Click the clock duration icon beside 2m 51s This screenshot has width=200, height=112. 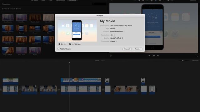point(59,44)
